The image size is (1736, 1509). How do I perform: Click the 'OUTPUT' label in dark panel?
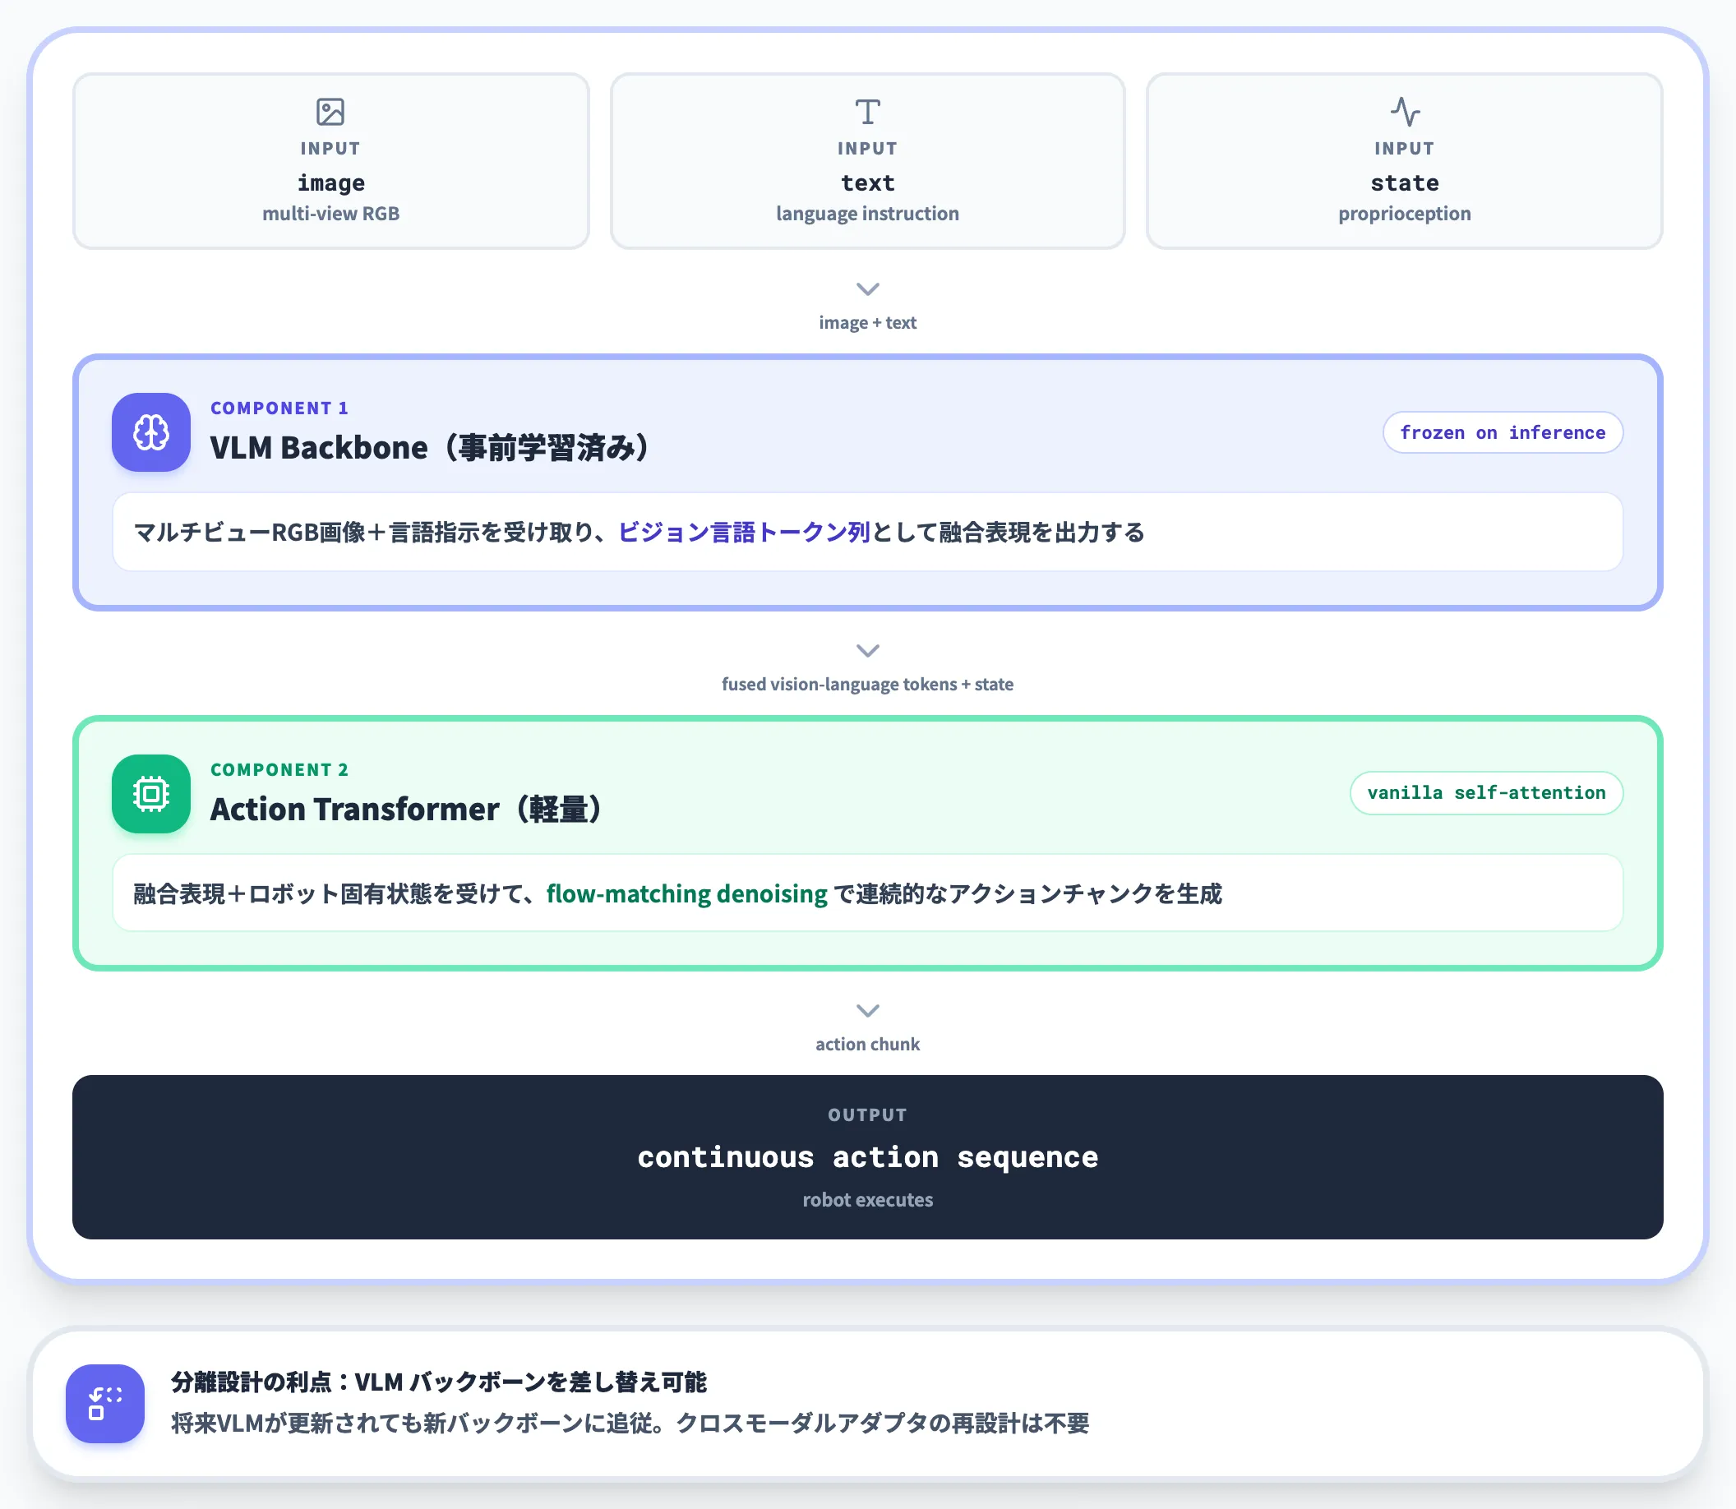coord(867,1115)
